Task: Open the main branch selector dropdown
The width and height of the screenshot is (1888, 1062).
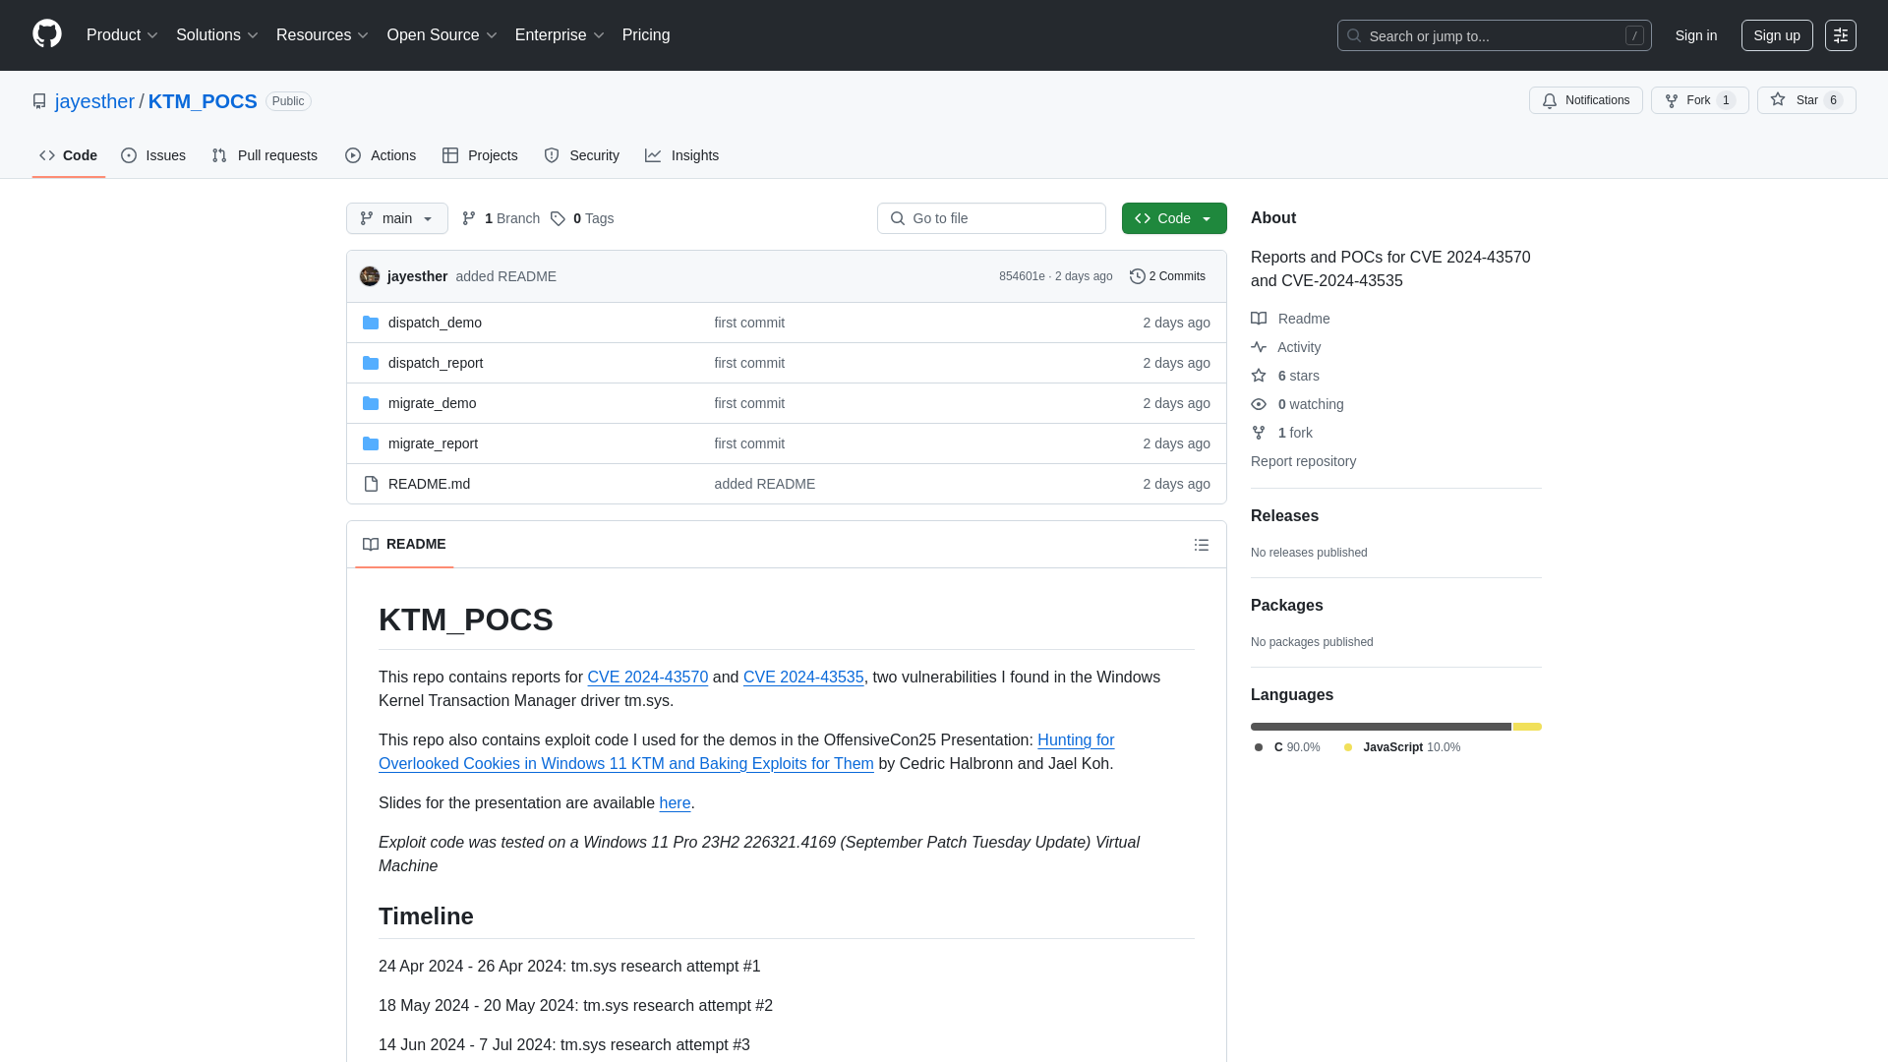Action: point(397,218)
